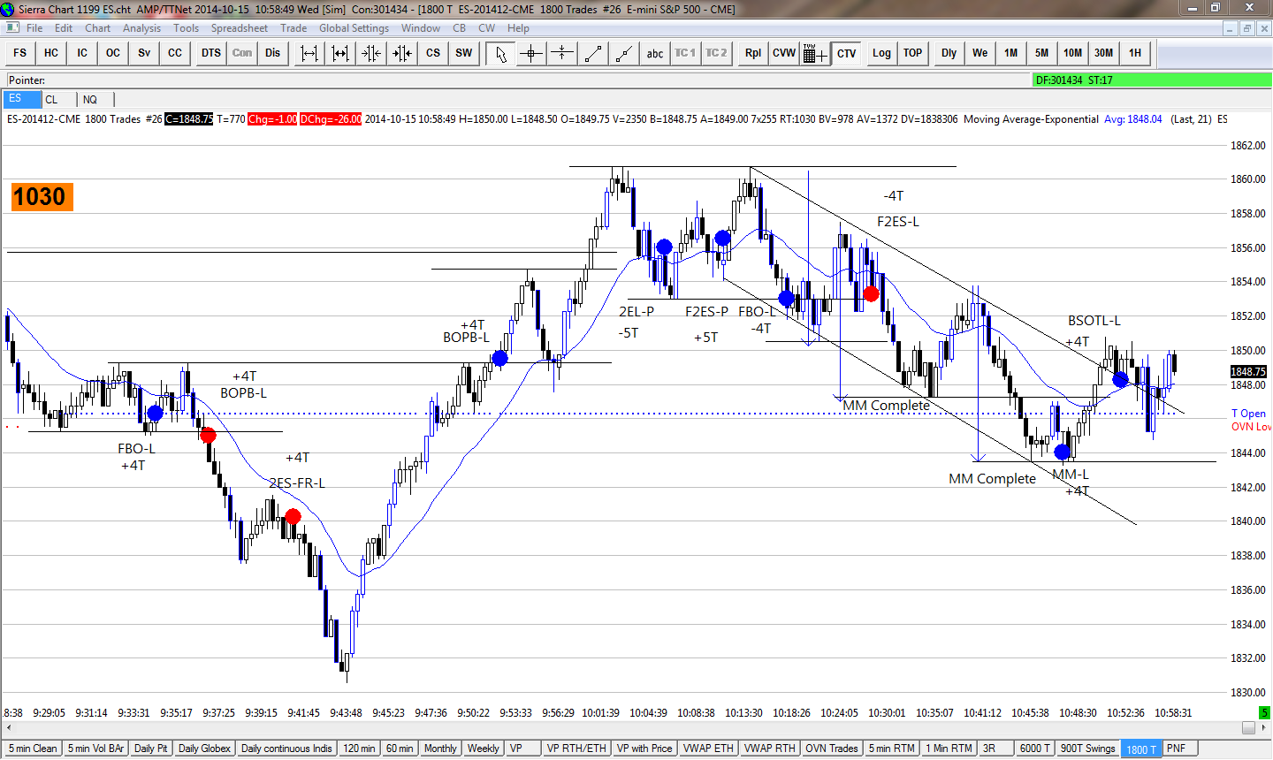Viewport: 1273px width, 760px height.
Task: Open the Global Settings menu
Action: pos(354,28)
